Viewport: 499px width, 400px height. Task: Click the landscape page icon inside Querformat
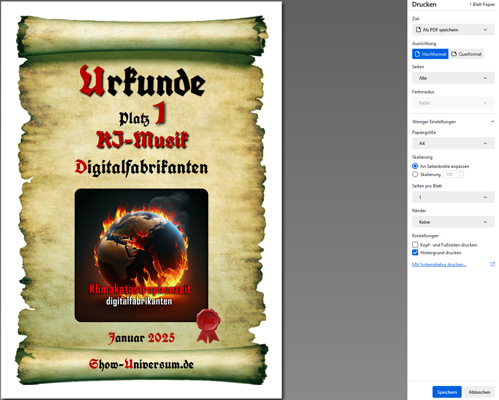coord(454,54)
